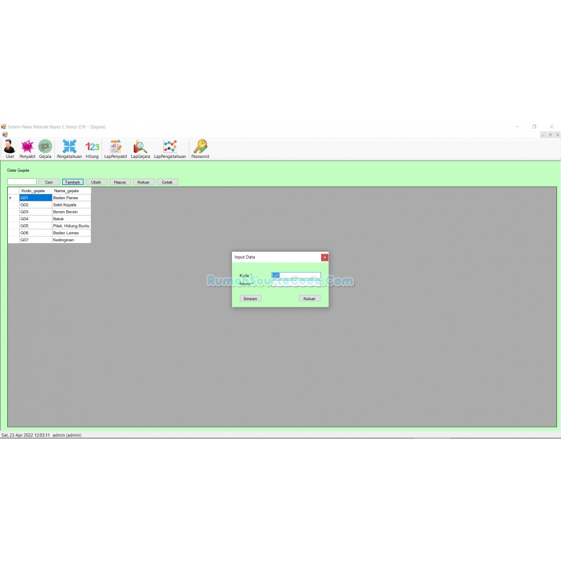561x561 pixels.
Task: Focus the Kode input field
Action: [296, 275]
